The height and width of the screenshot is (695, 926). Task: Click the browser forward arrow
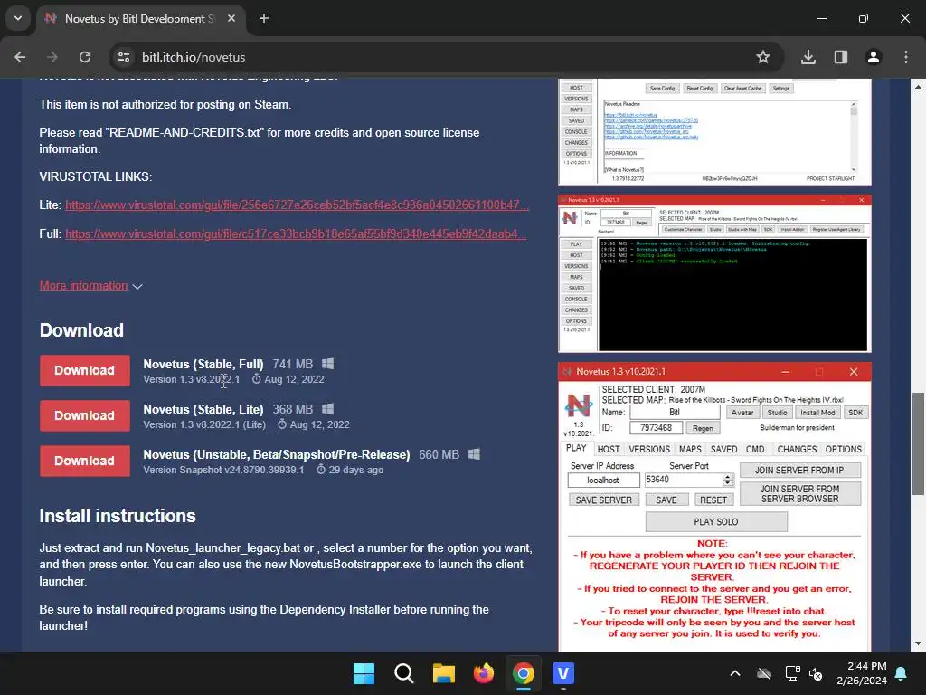coord(52,57)
